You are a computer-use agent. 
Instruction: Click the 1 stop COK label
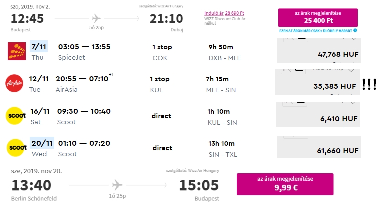[162, 52]
